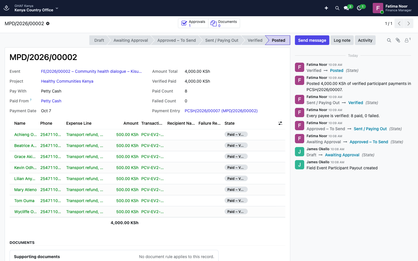Open the Mary Atieno payee row
The image size is (418, 261).
[147, 190]
